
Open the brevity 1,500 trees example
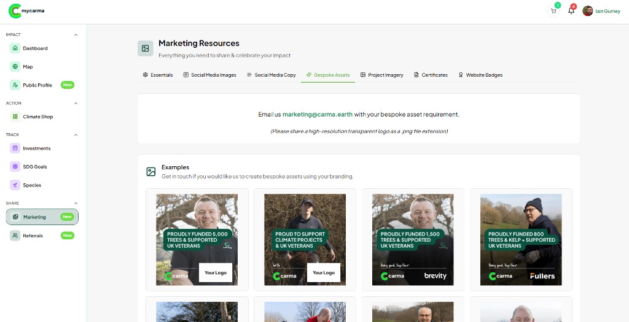[x=413, y=239]
